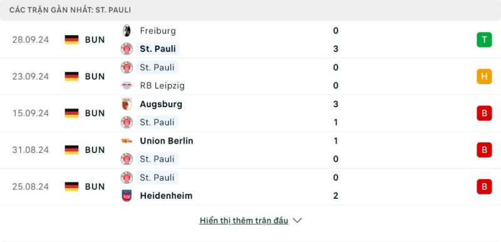Click red B badge for Heidenheim match
Screen dimensions: 501x242
(484, 187)
